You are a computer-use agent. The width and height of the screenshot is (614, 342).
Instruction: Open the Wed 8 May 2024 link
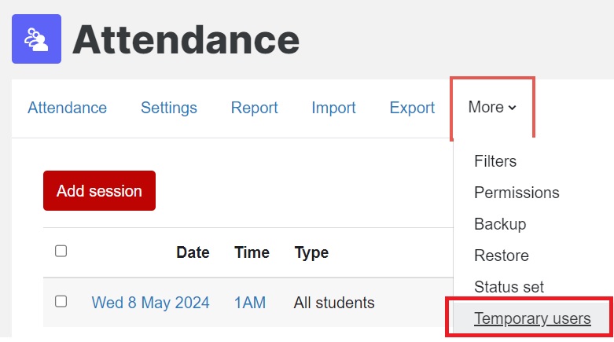(150, 303)
